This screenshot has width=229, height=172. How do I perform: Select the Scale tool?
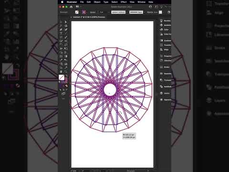coord(66,45)
